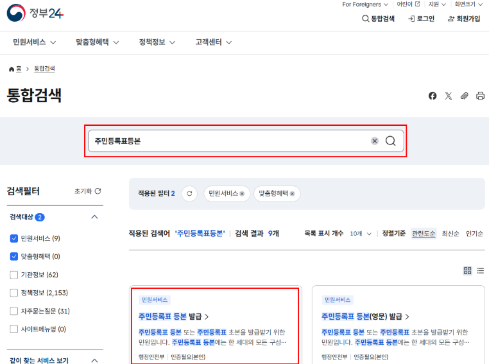Enable the 정책정보 filter checkbox
This screenshot has width=489, height=364.
point(14,293)
